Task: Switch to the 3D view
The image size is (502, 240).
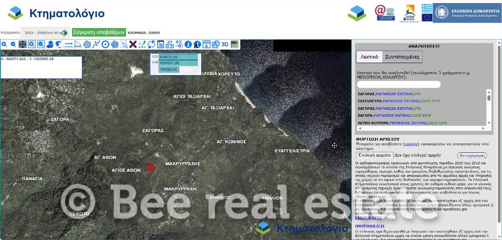Action: (x=225, y=44)
